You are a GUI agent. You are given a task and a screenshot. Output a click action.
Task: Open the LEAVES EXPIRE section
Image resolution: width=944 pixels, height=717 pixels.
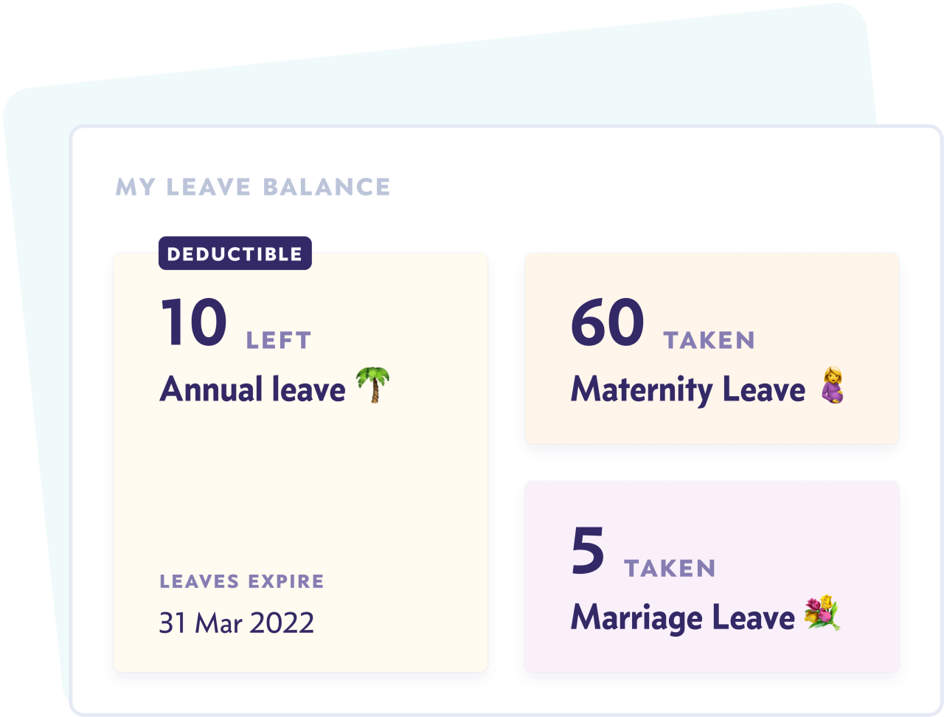click(241, 581)
